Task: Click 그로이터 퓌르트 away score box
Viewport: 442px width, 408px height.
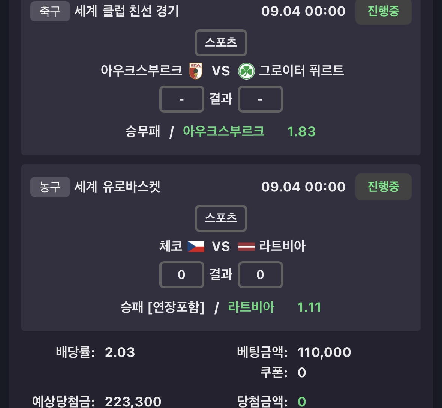Action: [260, 99]
